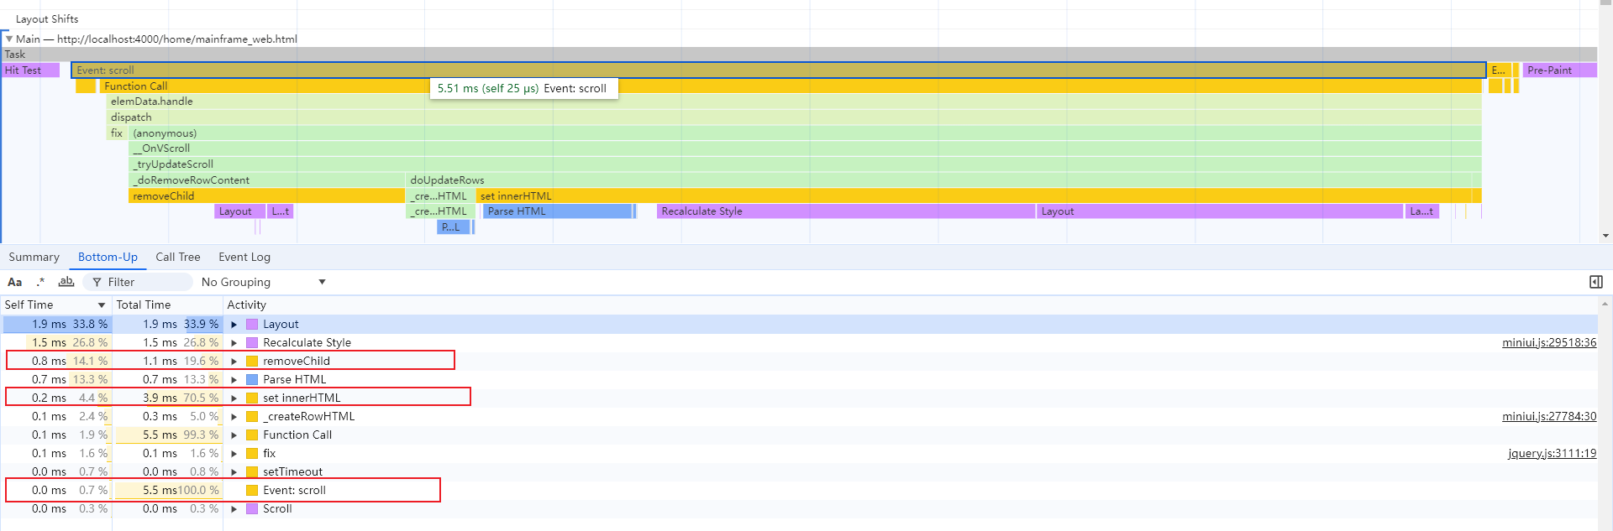Select the doUpdateRows flame bar
The width and height of the screenshot is (1613, 531).
pos(943,180)
